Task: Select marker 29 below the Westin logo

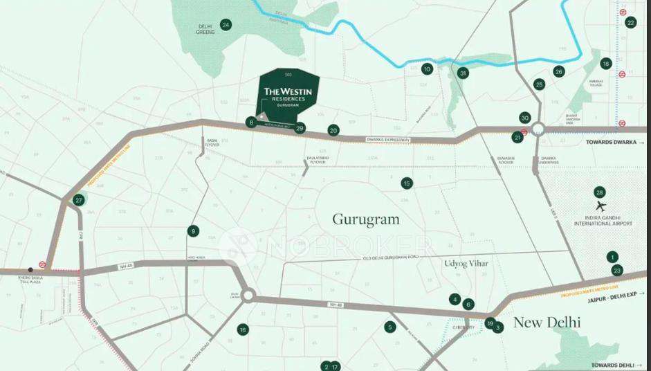Action: (300, 127)
